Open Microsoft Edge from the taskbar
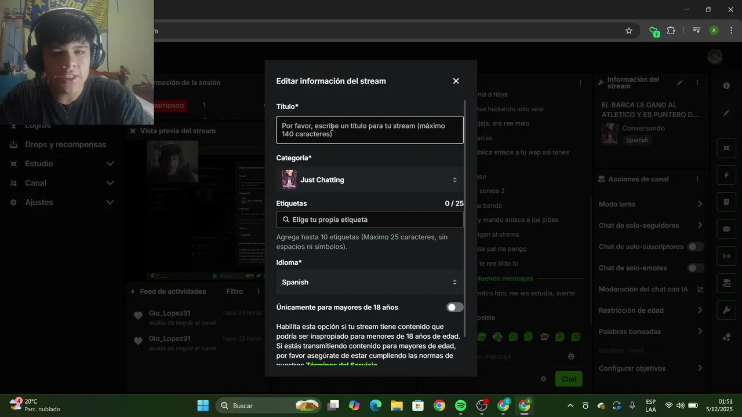The width and height of the screenshot is (742, 417). click(376, 405)
